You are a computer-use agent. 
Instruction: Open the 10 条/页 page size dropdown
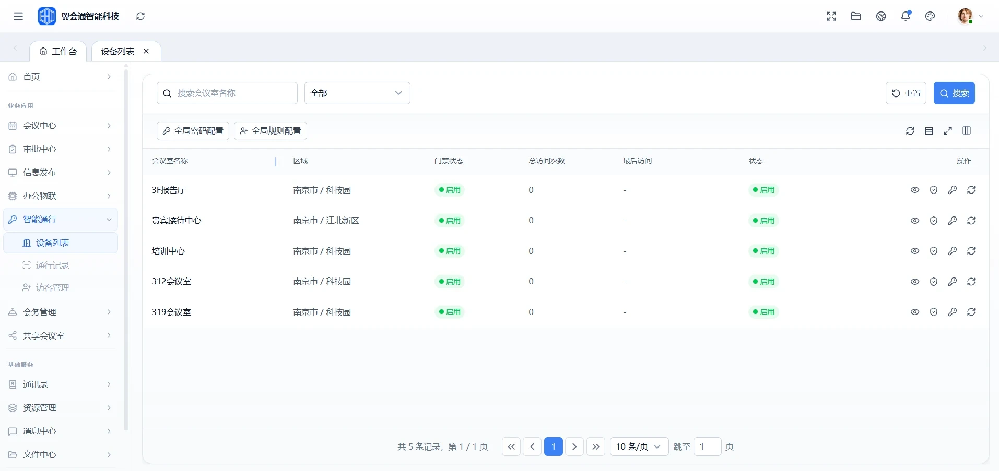639,446
